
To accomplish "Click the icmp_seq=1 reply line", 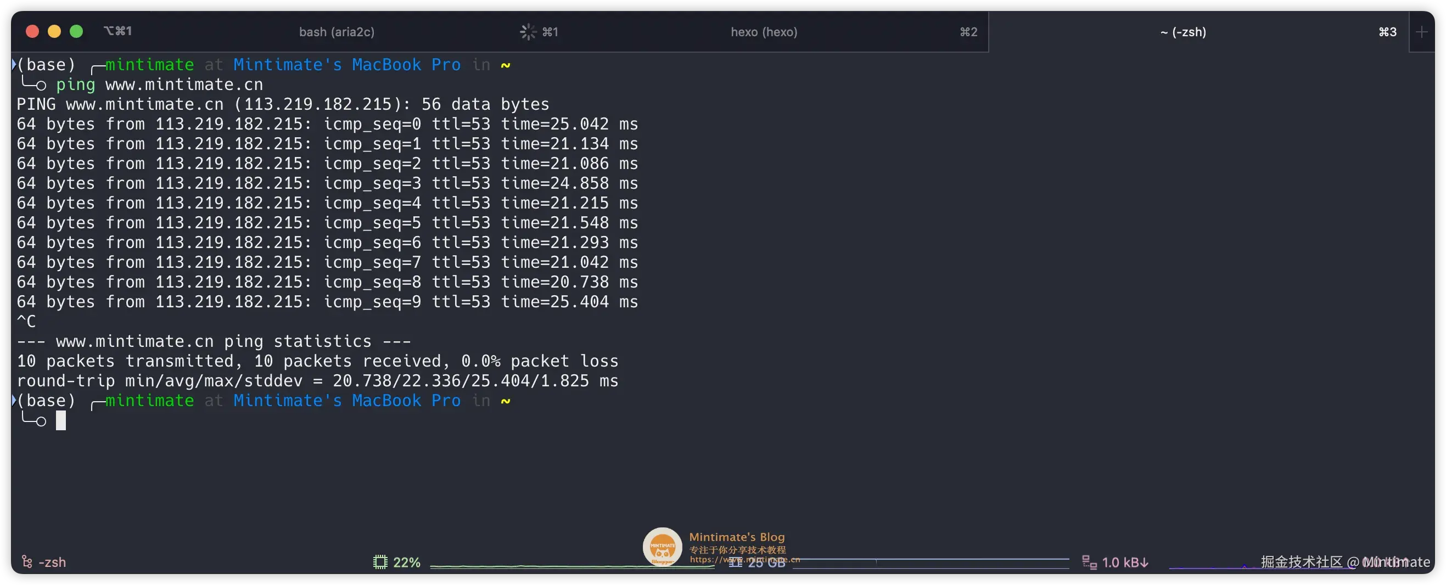I will 327,144.
